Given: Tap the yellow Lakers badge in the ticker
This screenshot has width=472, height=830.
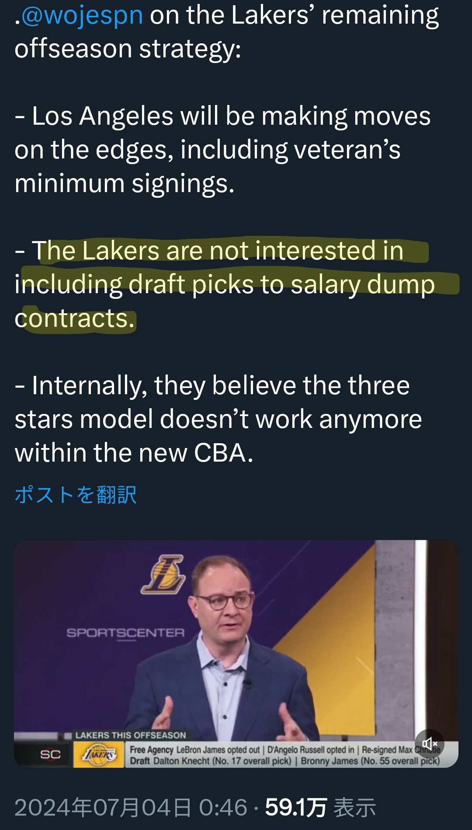Looking at the screenshot, I should [x=99, y=754].
